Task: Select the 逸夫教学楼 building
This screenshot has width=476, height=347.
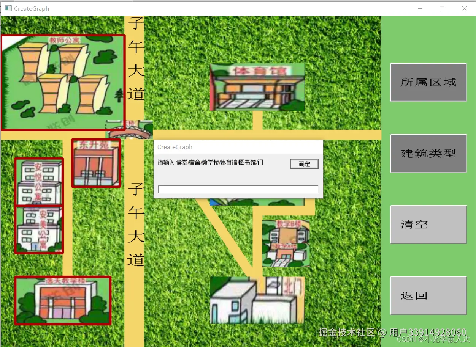Action: pos(63,300)
